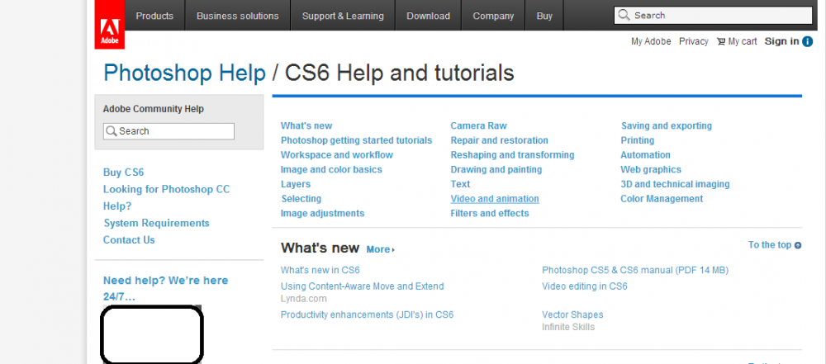Screen dimensions: 826x364
Task: Click the Photoshop Help breadcrumb title
Action: coord(184,73)
